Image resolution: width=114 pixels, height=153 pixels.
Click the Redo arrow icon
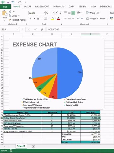coord(19,2)
